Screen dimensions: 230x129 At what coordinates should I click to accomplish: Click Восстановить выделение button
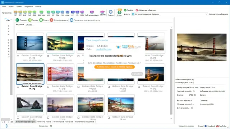point(84,122)
